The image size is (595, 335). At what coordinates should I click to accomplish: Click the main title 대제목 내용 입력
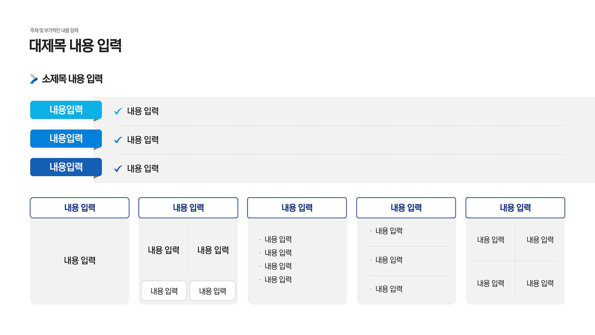(75, 46)
